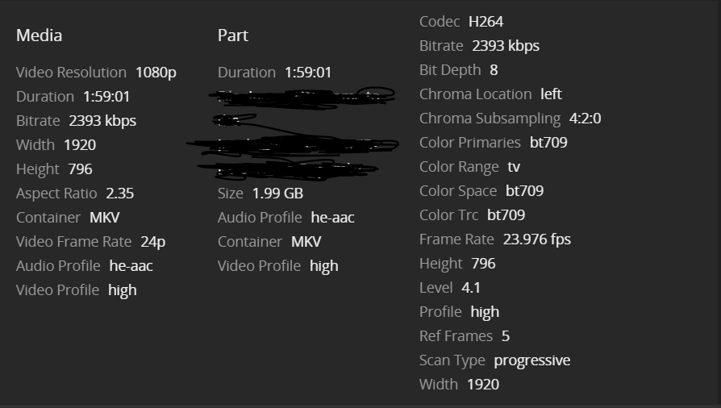The image size is (721, 408).
Task: Select the Chroma Location left value
Action: [x=551, y=94]
